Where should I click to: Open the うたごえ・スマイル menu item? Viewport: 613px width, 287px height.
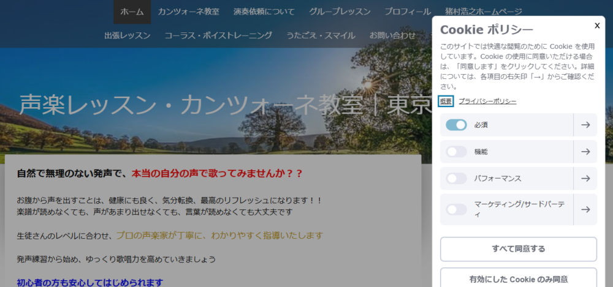(x=321, y=35)
